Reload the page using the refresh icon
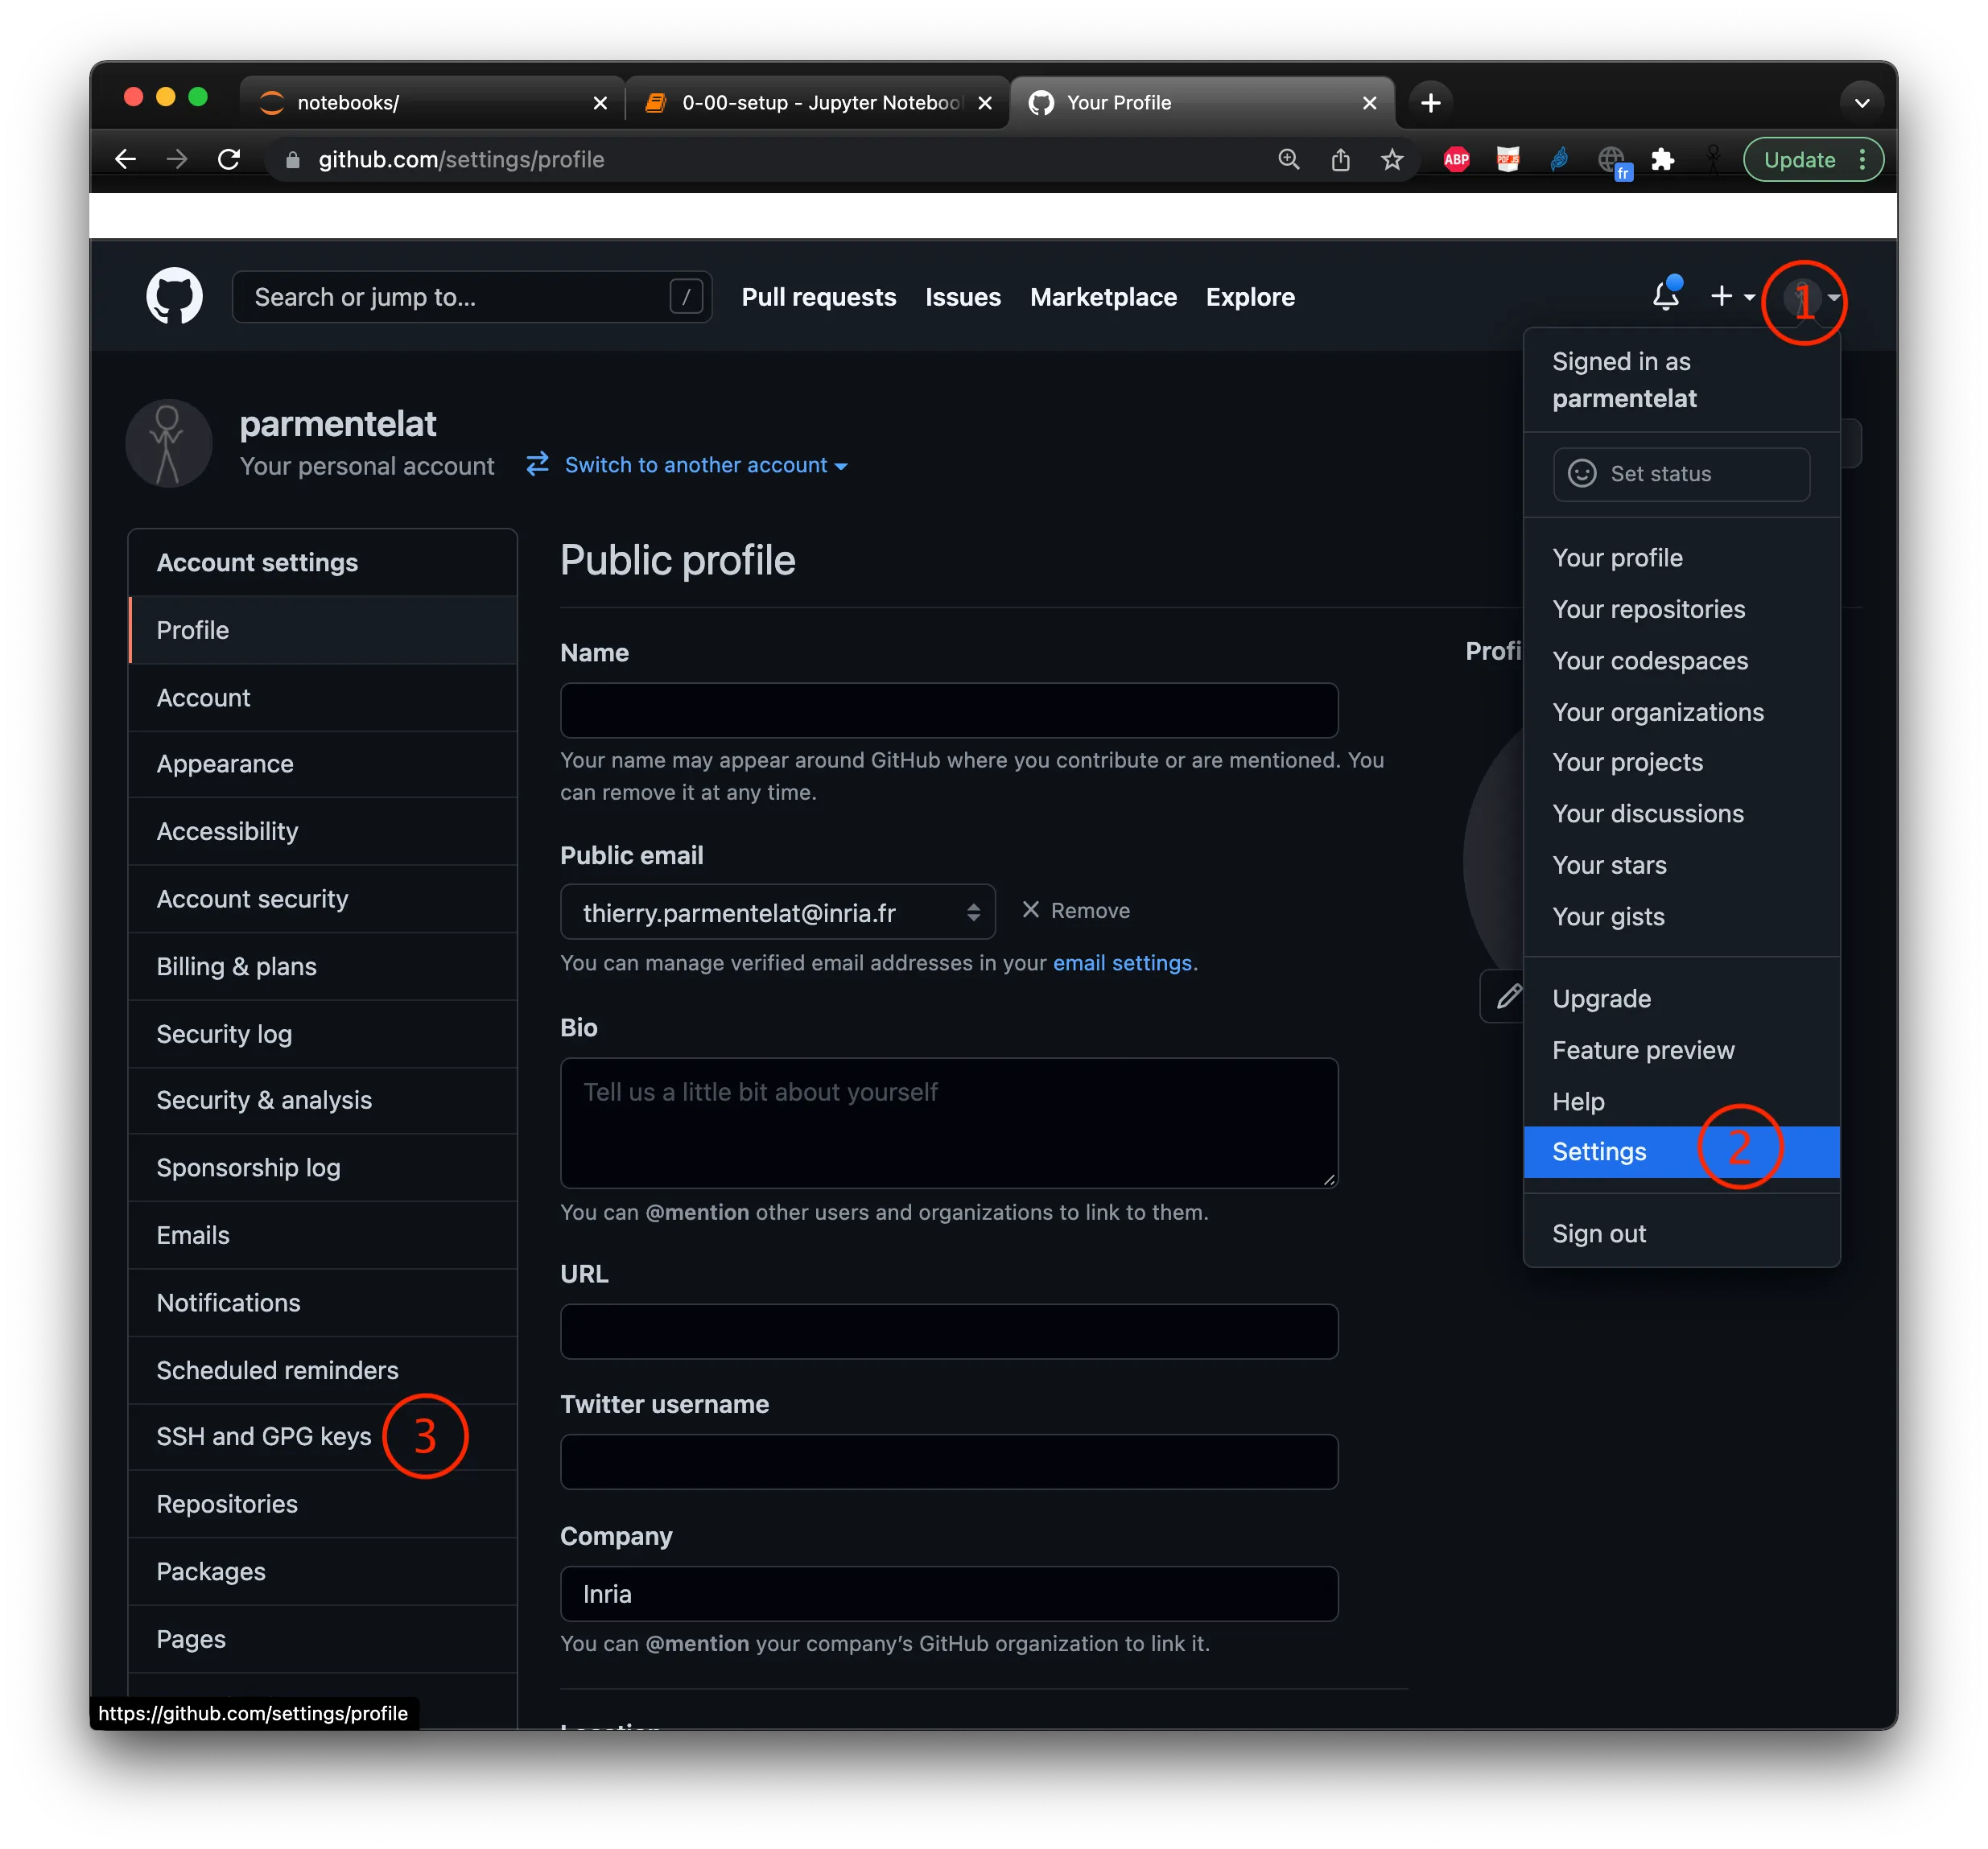The image size is (1988, 1849). pos(229,159)
